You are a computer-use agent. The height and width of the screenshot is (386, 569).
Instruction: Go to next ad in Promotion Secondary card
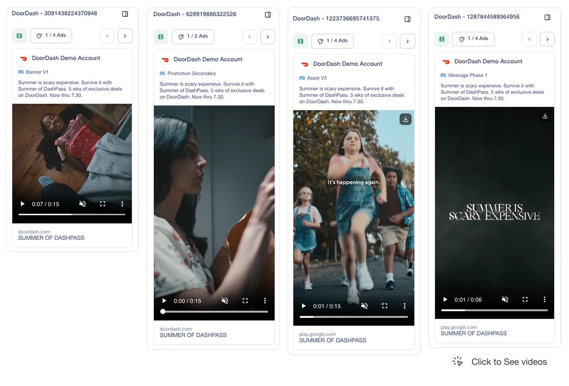[268, 37]
